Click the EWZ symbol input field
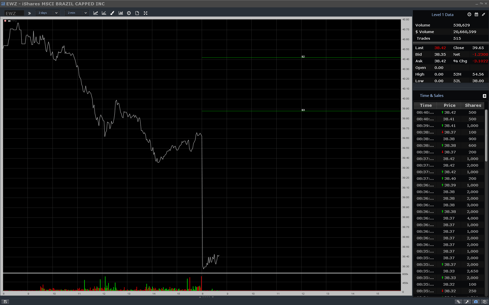 tap(14, 13)
